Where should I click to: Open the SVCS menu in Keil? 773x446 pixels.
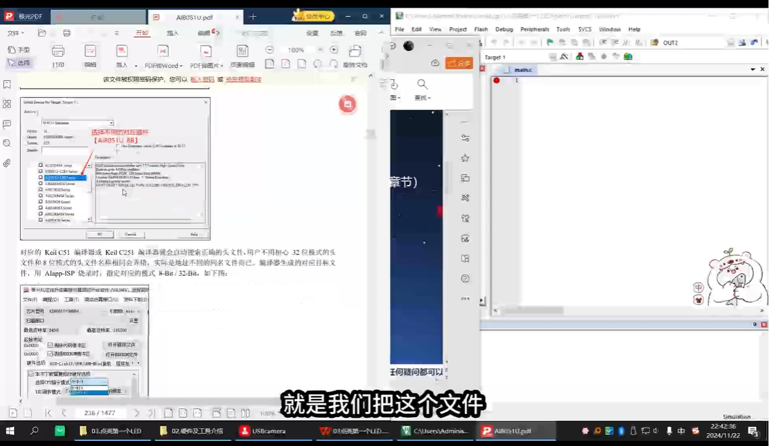tap(585, 29)
